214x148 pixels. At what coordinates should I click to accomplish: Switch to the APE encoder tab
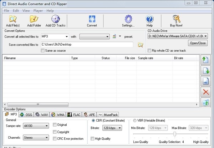click(x=90, y=115)
